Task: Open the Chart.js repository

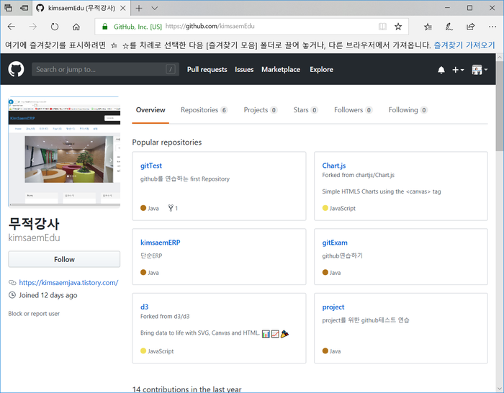Action: click(334, 166)
